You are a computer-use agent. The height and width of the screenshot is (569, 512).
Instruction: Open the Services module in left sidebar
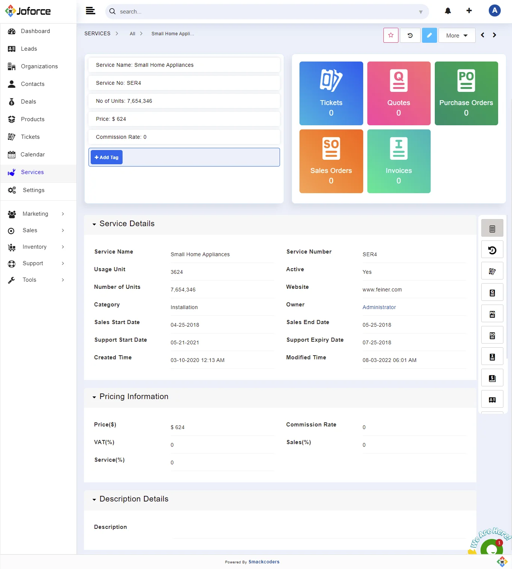pyautogui.click(x=32, y=172)
